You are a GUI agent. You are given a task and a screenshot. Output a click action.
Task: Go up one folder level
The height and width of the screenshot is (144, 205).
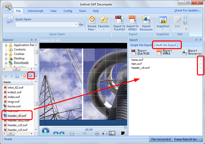[x=17, y=76]
